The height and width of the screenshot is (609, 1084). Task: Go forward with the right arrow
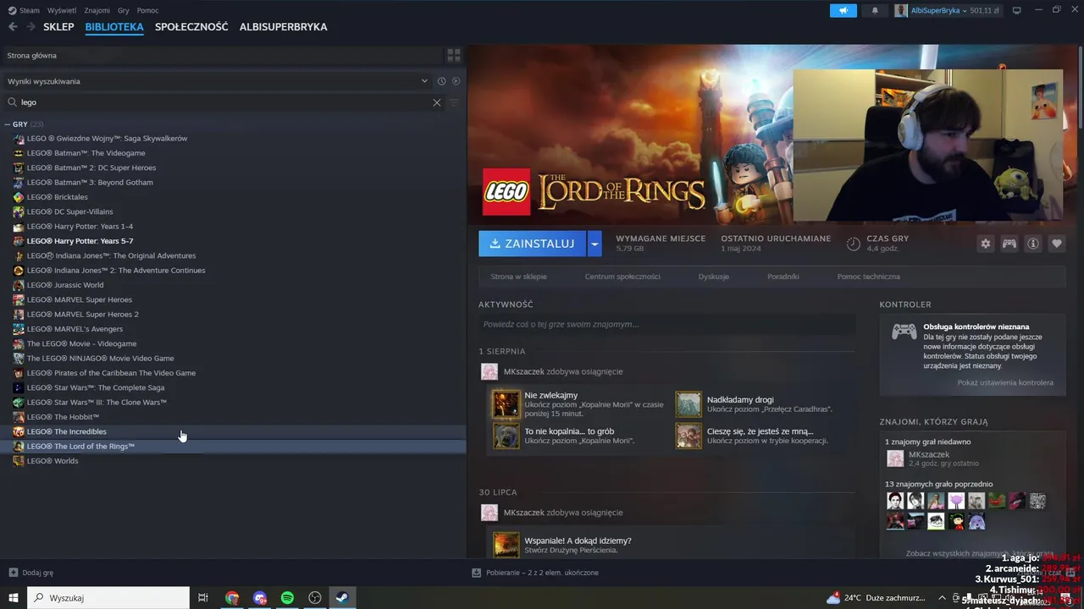pyautogui.click(x=30, y=27)
